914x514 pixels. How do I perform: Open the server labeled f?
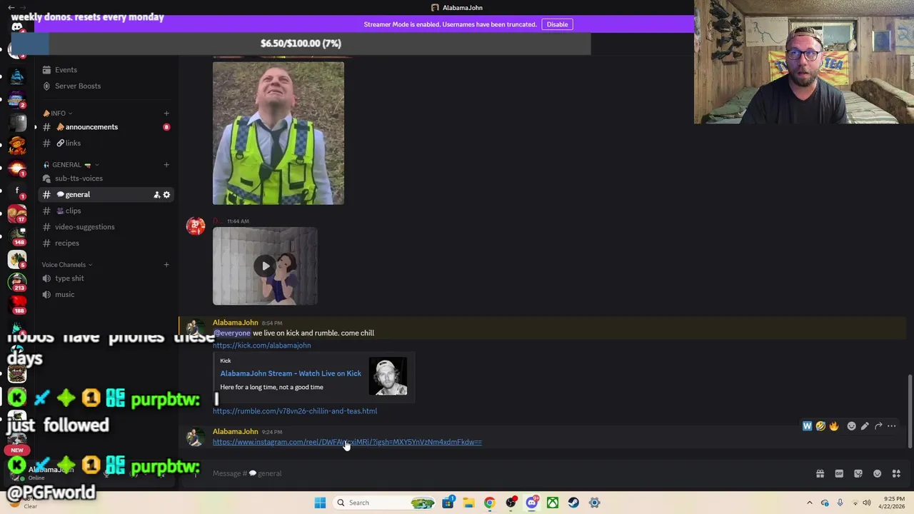click(x=17, y=191)
